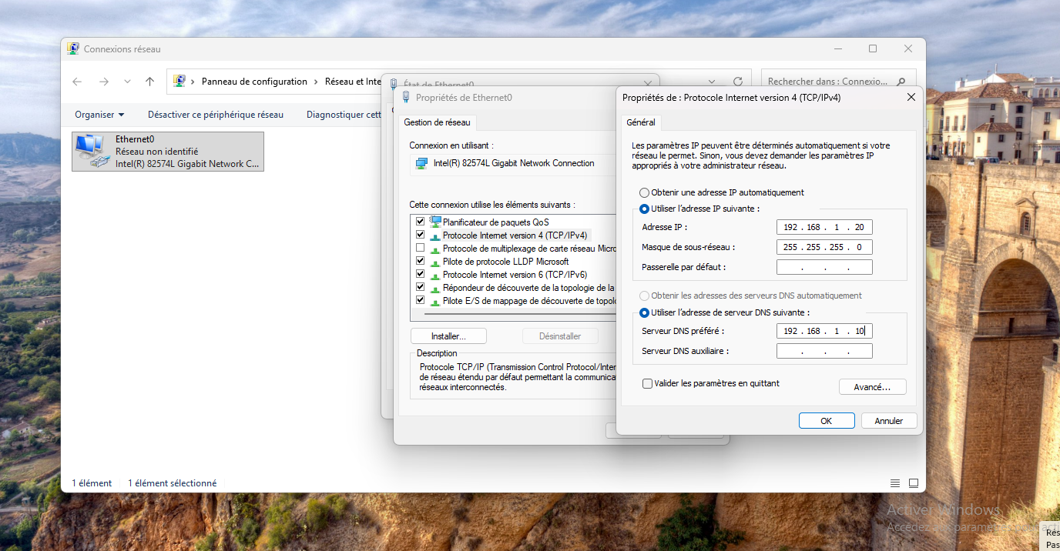
Task: Enable Protocole de multiplexage de carte réseau
Action: pos(420,248)
